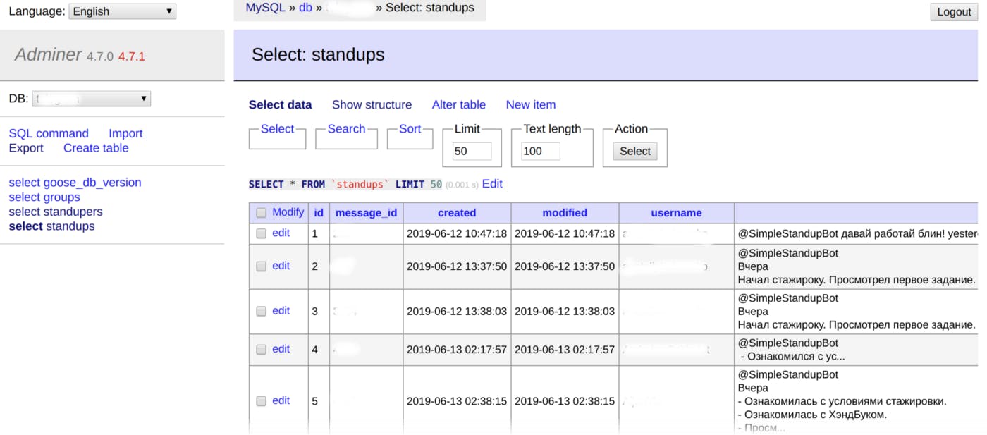Toggle the select-all checkbox in the Modify header

click(x=262, y=213)
